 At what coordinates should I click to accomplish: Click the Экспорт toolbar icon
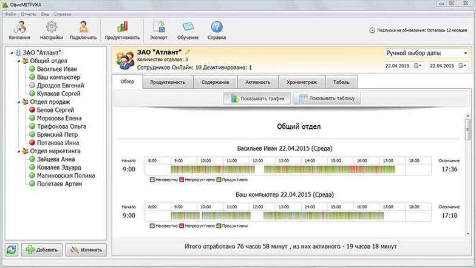[159, 30]
